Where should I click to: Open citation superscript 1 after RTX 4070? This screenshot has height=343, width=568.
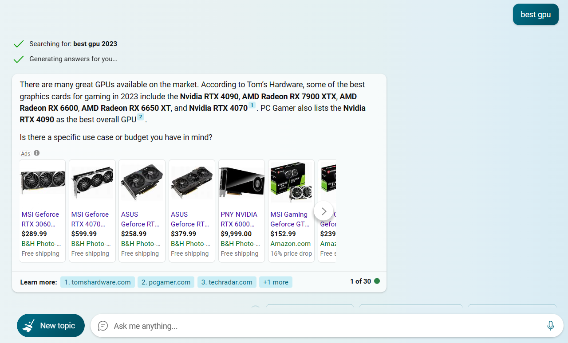coord(252,105)
